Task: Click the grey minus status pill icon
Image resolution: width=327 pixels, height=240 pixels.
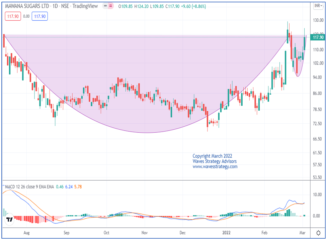Action: point(105,6)
